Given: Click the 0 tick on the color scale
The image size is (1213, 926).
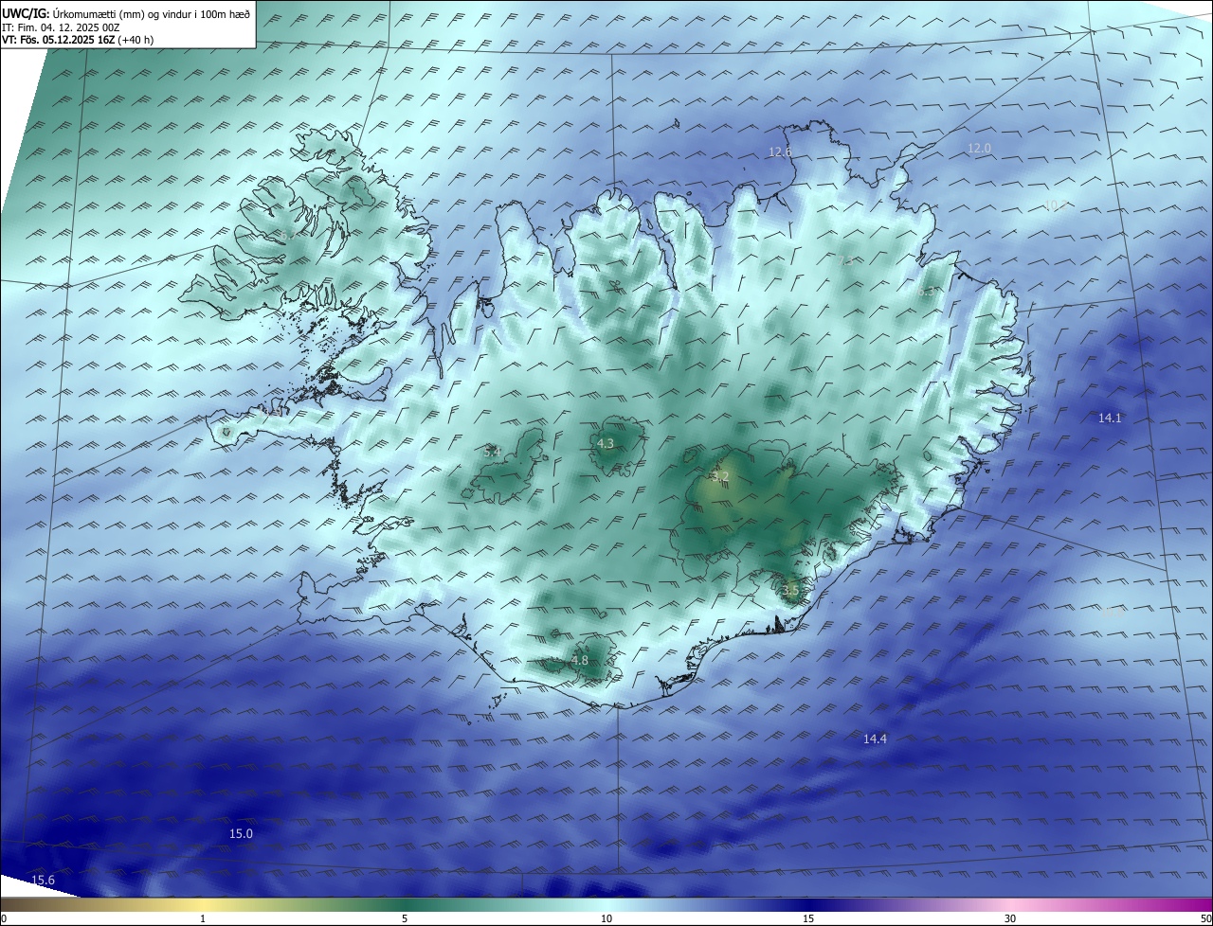Looking at the screenshot, I should (4, 919).
